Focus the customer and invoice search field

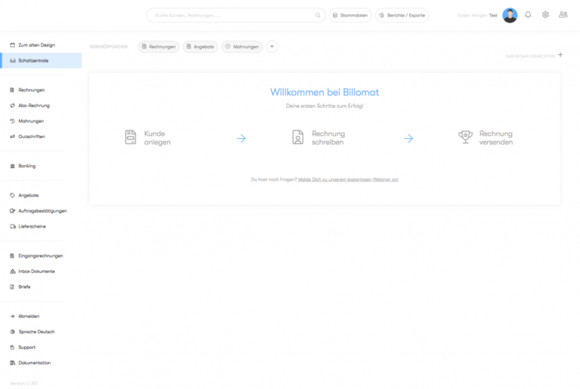coord(236,15)
